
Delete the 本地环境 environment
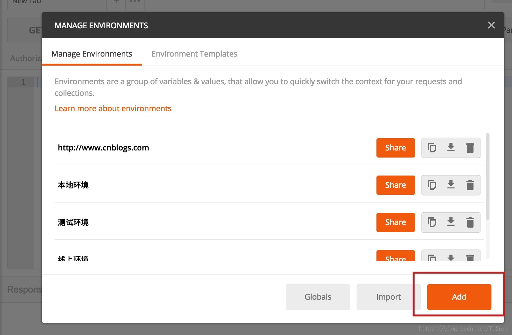coord(470,185)
